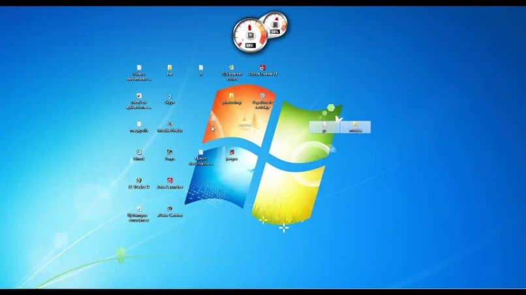
Task: Select the juegos desktop icon
Action: [232, 156]
